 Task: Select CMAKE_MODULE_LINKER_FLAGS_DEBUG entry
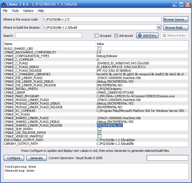point(32,103)
